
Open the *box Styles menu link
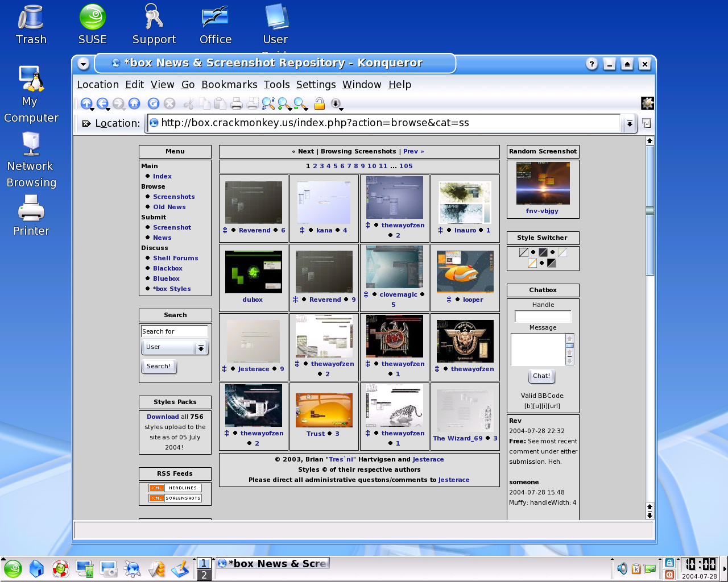[172, 289]
